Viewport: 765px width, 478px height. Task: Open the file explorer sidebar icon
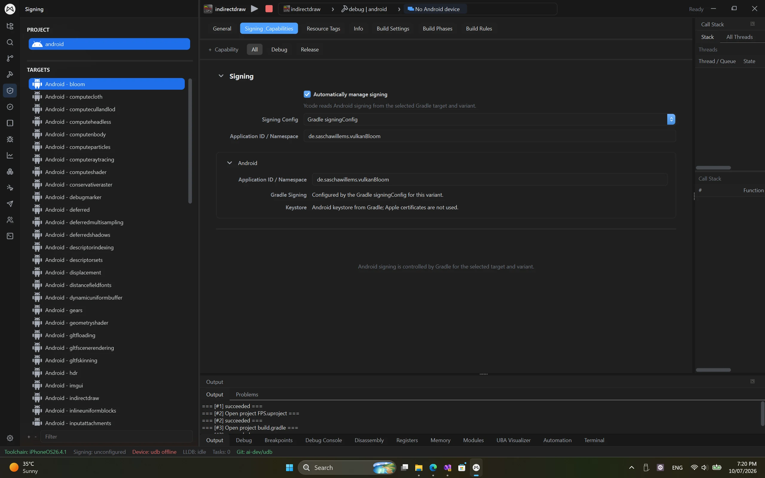[x=10, y=26]
